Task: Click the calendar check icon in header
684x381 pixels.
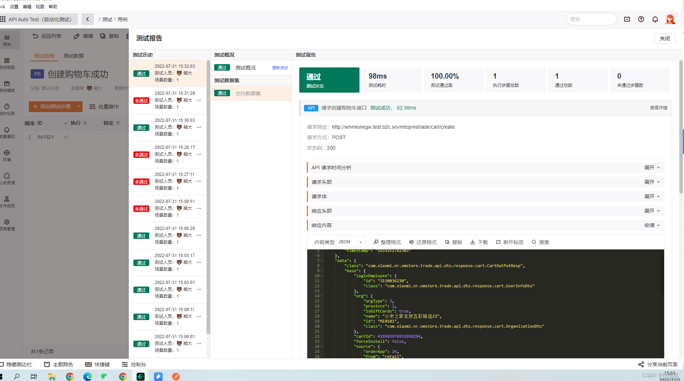Action: tap(627, 19)
